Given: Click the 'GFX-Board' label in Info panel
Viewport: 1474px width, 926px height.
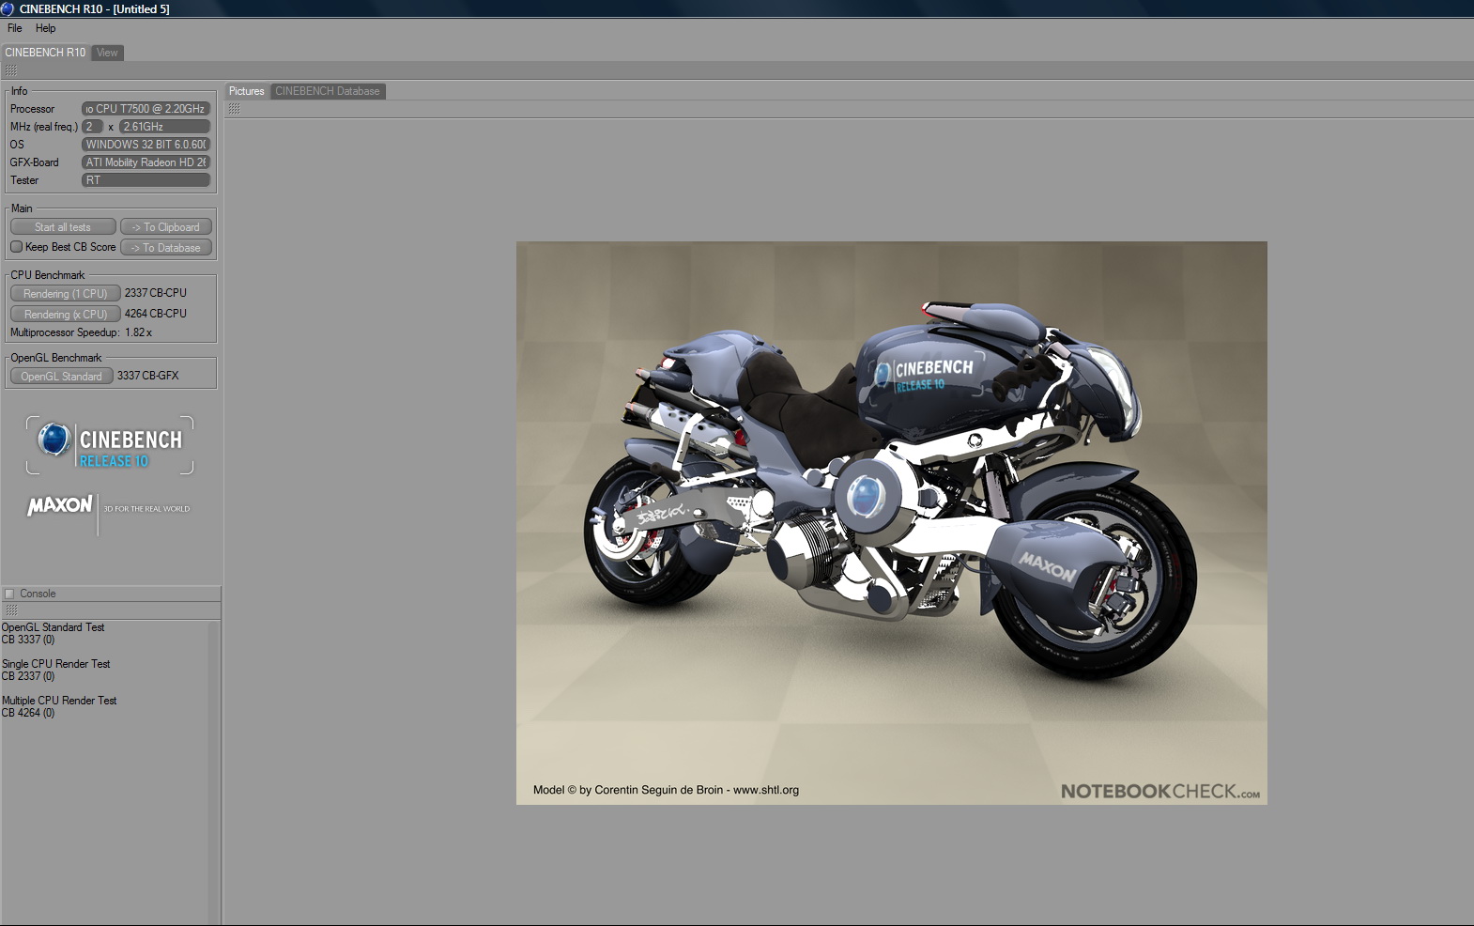Looking at the screenshot, I should pyautogui.click(x=35, y=162).
